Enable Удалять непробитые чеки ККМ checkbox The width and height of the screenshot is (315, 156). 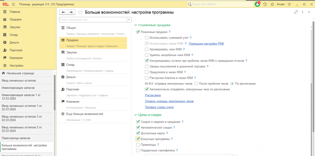pos(146,55)
